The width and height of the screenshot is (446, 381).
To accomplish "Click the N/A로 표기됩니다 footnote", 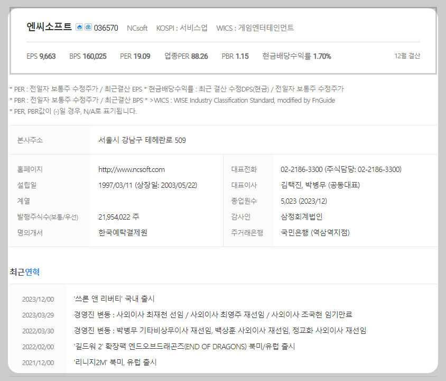I will point(73,111).
